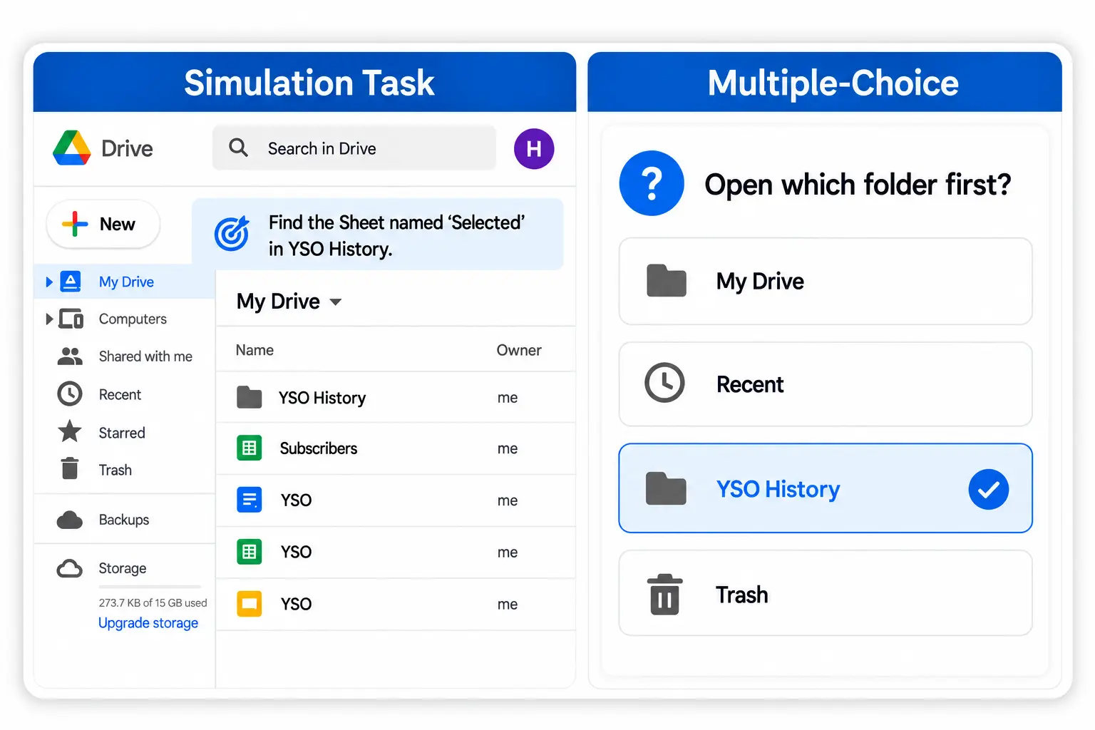Click the search magnifier icon
Screen dimensions: 1095x730
tap(238, 148)
